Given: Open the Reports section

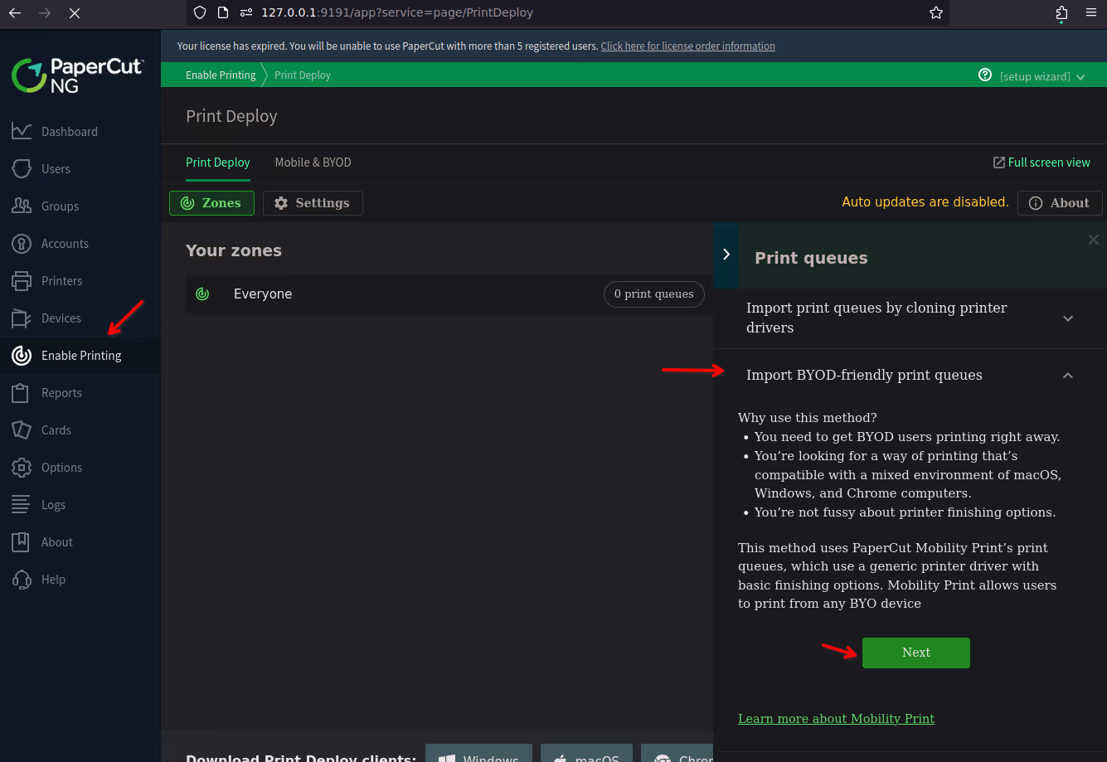Looking at the screenshot, I should [61, 392].
